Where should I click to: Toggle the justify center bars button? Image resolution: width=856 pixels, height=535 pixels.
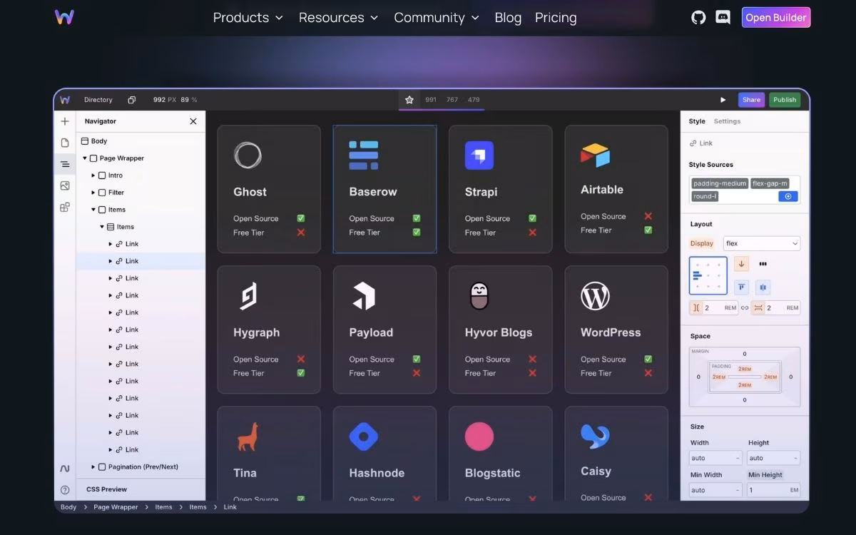pyautogui.click(x=763, y=287)
